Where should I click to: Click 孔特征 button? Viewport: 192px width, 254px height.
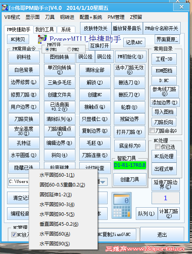click(24, 143)
